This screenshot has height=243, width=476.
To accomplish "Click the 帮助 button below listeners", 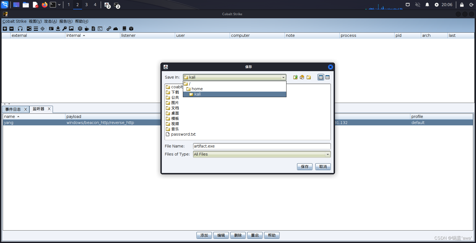I will pyautogui.click(x=272, y=235).
